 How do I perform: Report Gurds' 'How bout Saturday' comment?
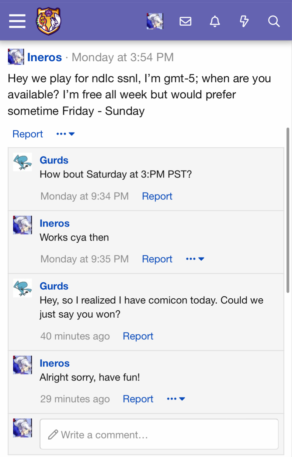157,196
